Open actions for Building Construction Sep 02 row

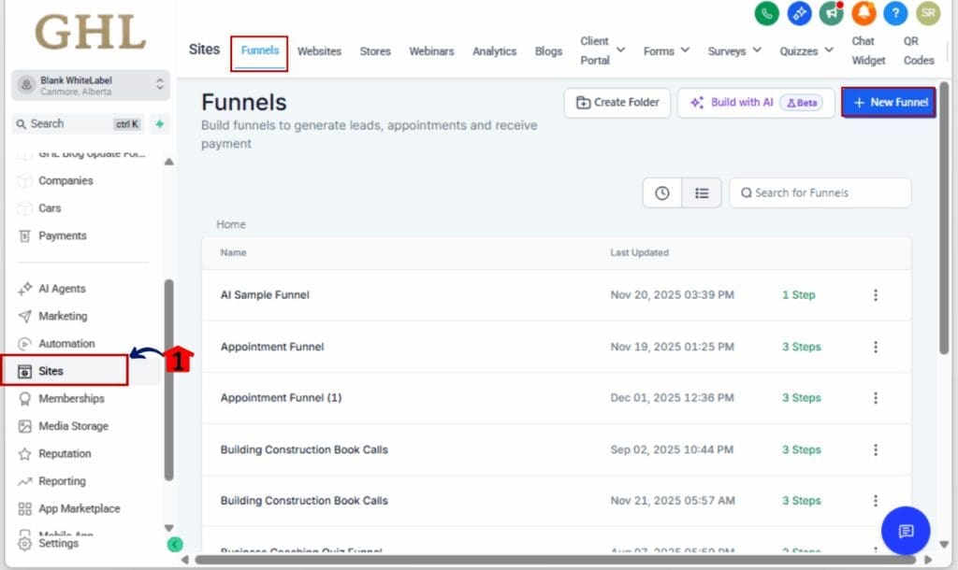point(876,449)
